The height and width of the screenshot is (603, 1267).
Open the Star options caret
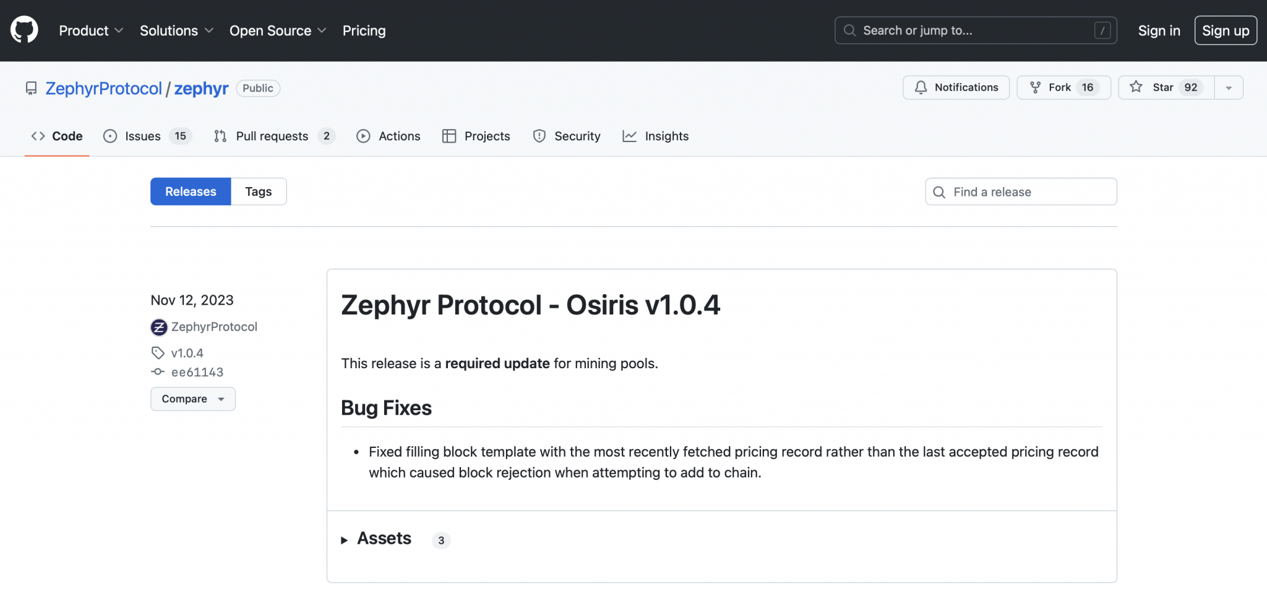[1230, 87]
